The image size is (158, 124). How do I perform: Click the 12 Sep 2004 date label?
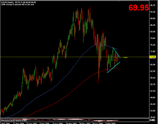19,123
